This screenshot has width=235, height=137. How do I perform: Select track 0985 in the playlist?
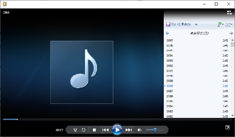pos(197,101)
